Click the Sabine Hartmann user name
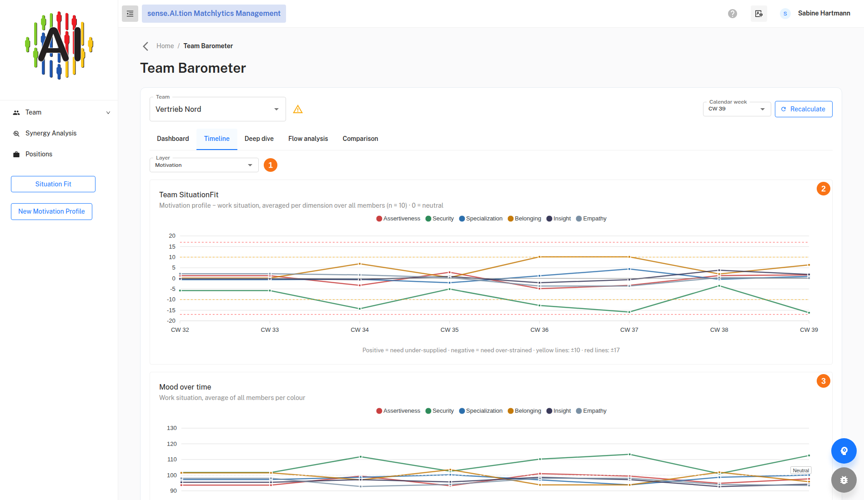The height and width of the screenshot is (500, 864). 824,13
